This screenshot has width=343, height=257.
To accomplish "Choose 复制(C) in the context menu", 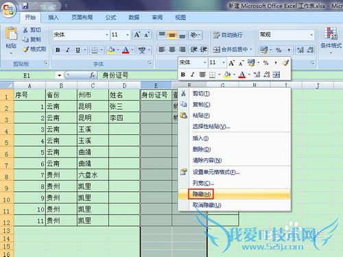I will click(x=235, y=104).
